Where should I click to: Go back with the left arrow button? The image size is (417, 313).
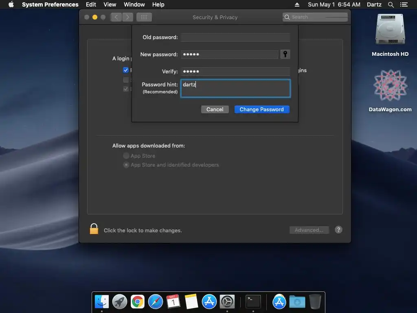(116, 17)
